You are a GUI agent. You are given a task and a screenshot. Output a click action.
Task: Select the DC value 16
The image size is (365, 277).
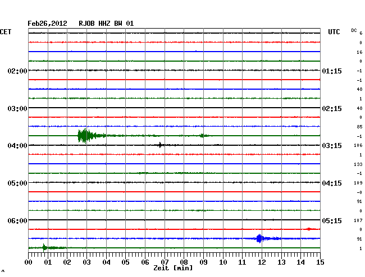click(359, 52)
